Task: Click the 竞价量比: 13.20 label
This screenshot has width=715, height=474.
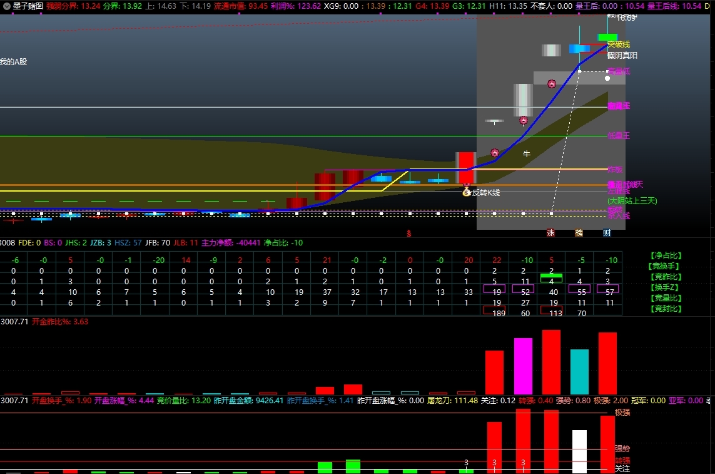Action: coord(184,401)
